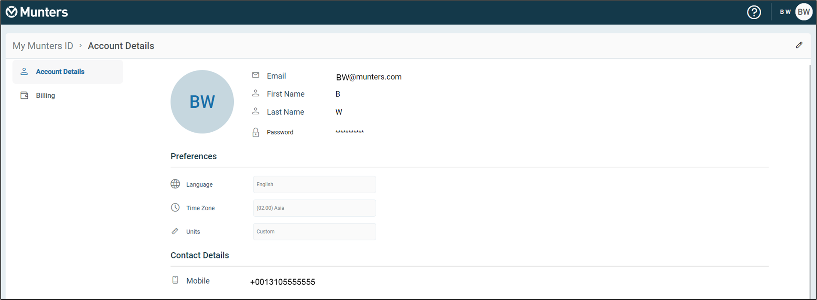The height and width of the screenshot is (300, 817).
Task: Click the masked password value
Action: click(349, 132)
